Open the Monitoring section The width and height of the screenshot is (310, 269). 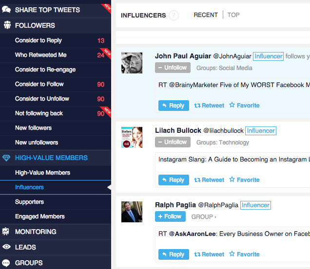(x=56, y=232)
